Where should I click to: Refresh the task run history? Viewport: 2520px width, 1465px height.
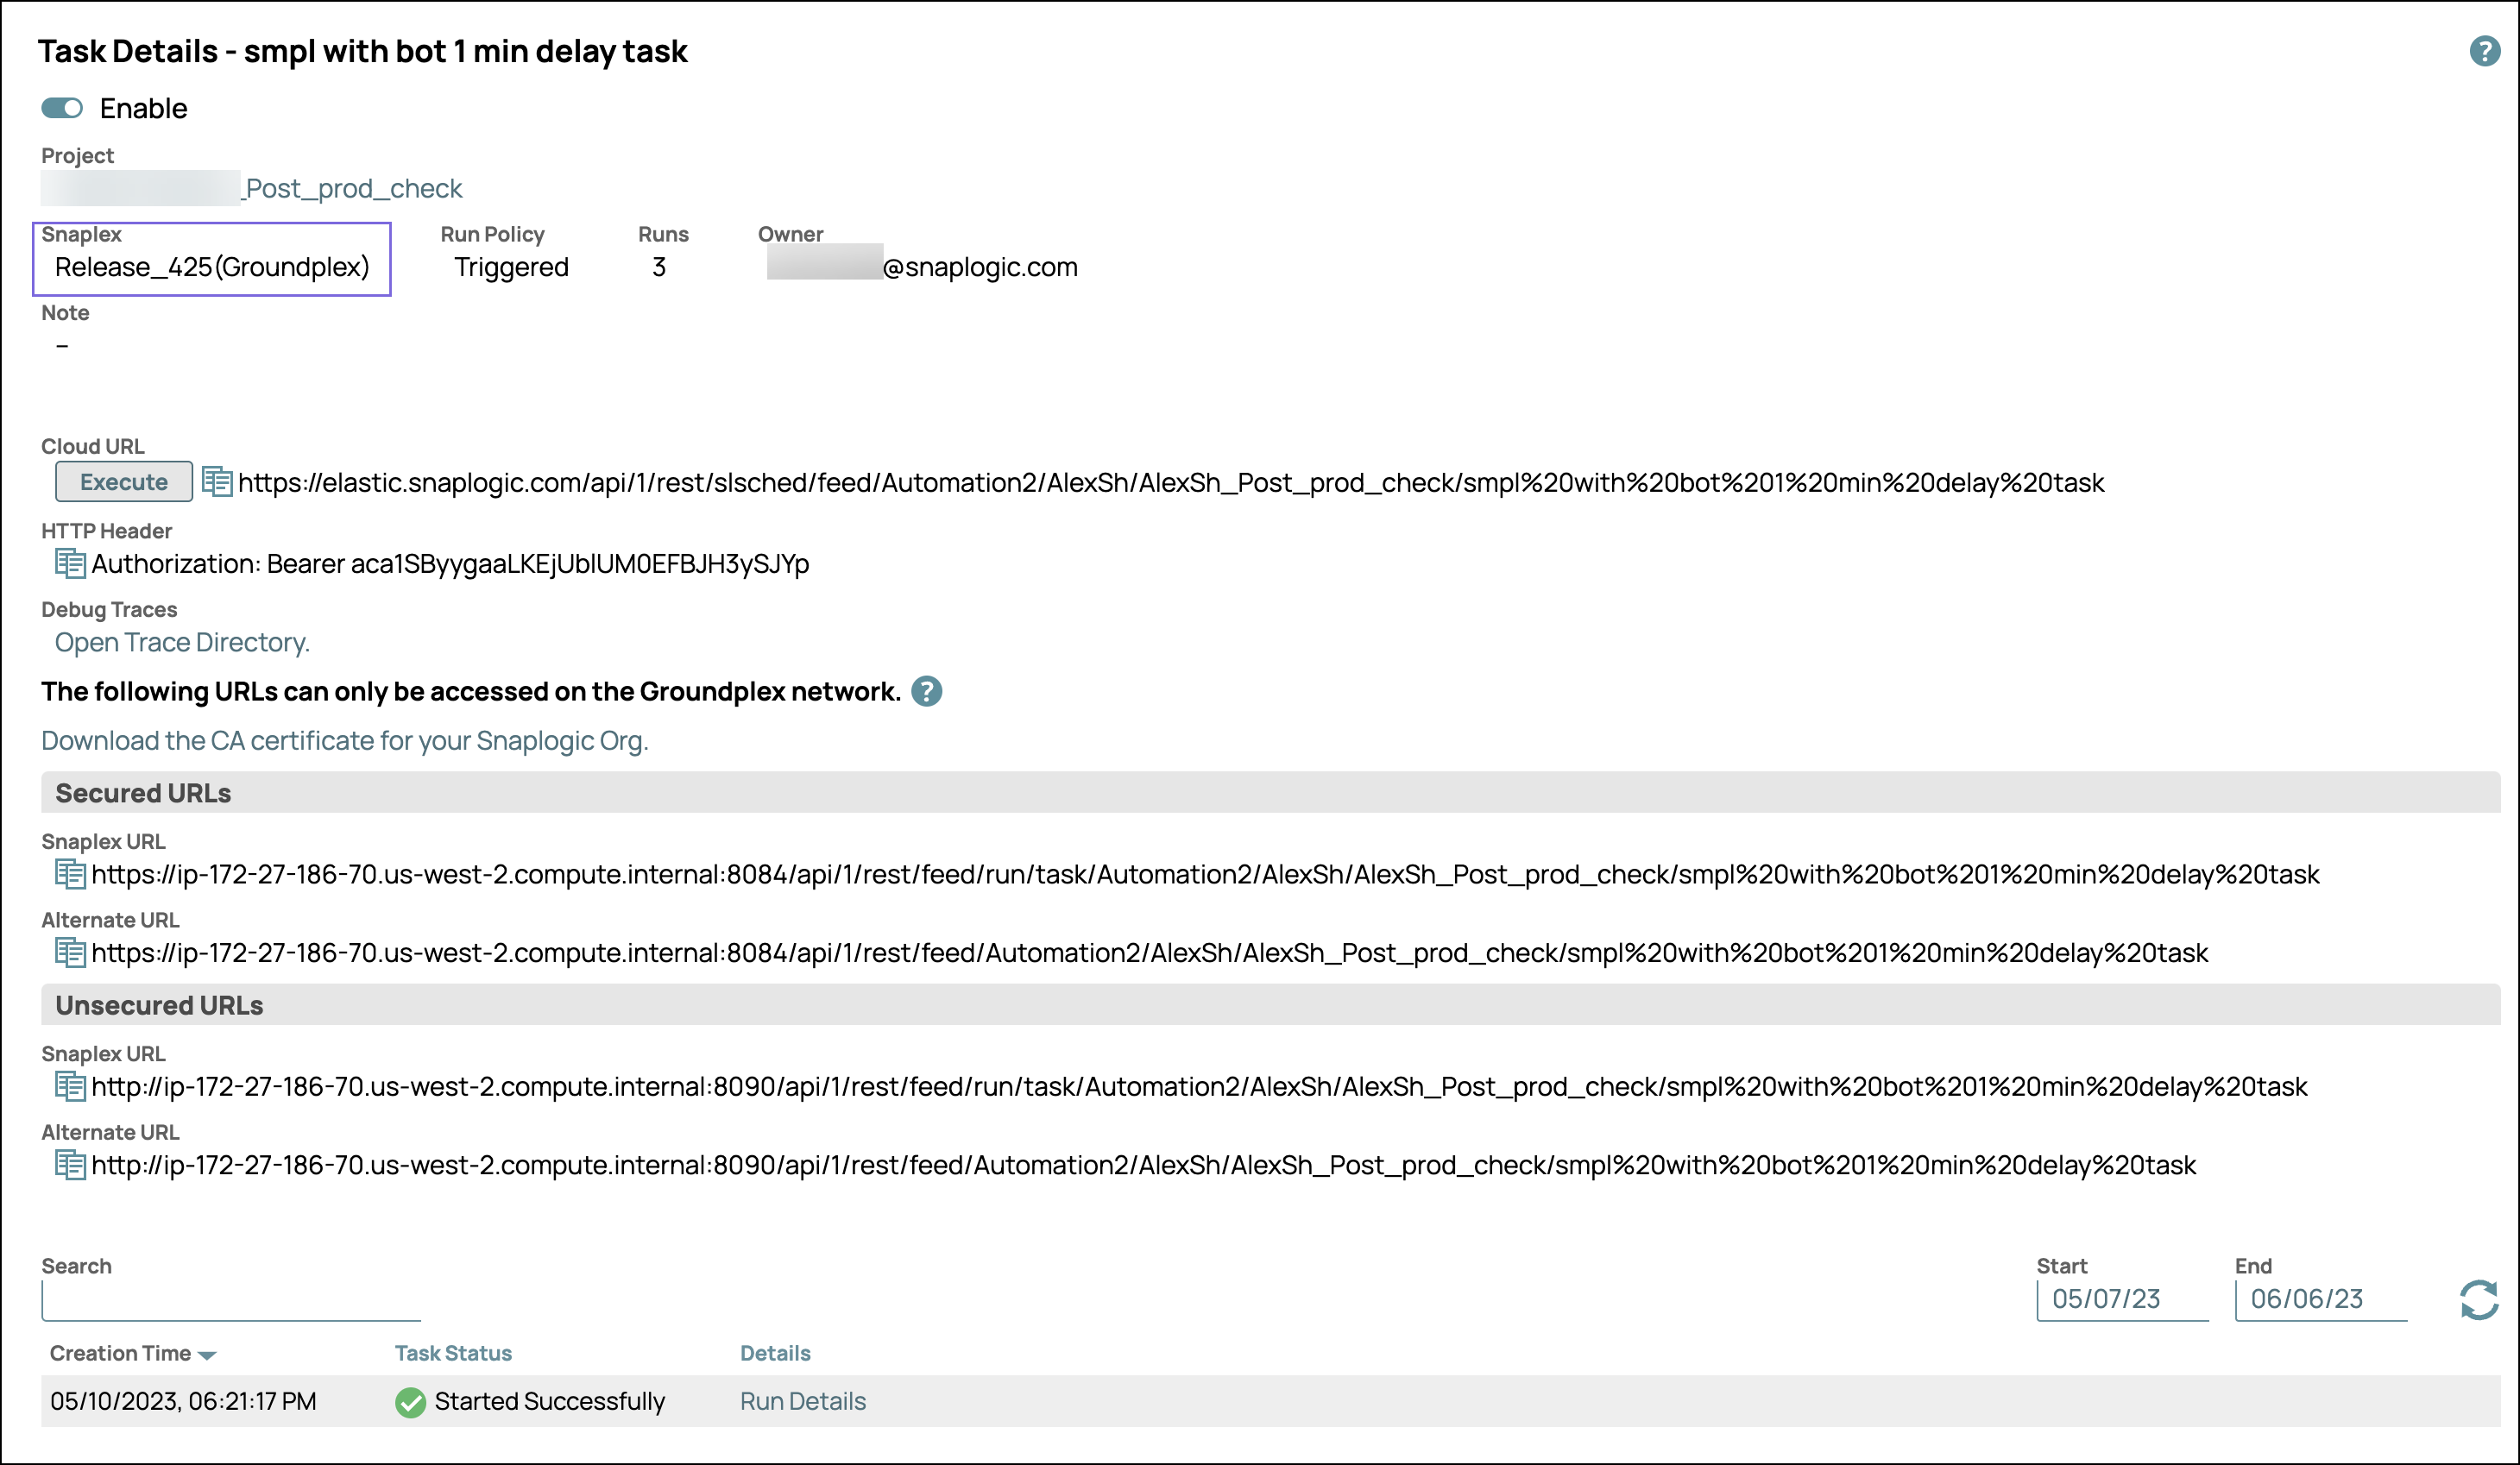click(2478, 1299)
